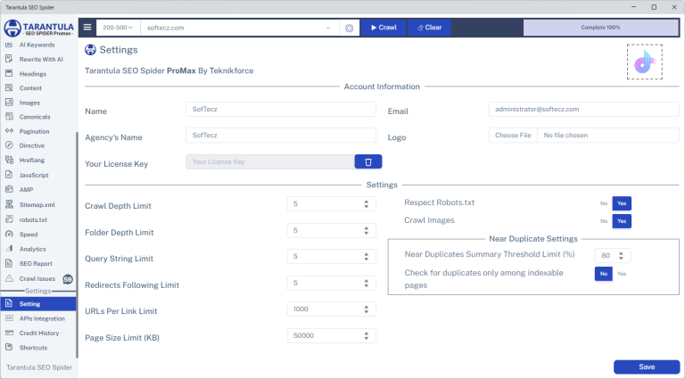Save the settings
The image size is (685, 379).
point(647,367)
